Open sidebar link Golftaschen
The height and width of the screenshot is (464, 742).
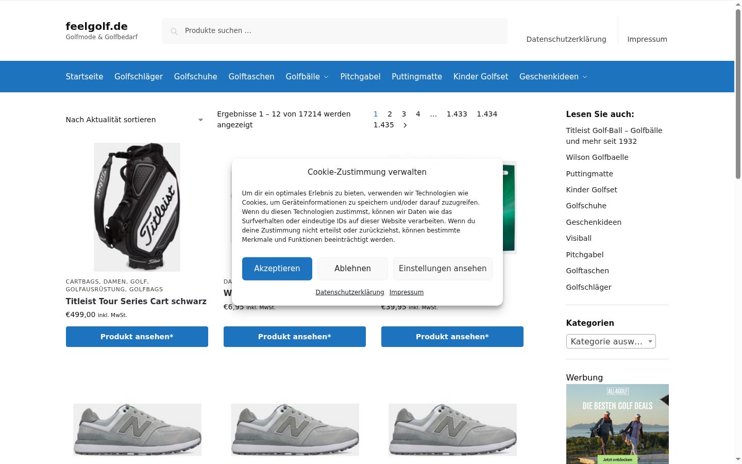[x=587, y=271]
